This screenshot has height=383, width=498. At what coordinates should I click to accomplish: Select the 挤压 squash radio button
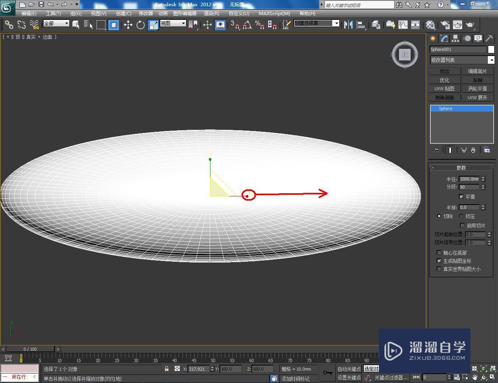461,216
